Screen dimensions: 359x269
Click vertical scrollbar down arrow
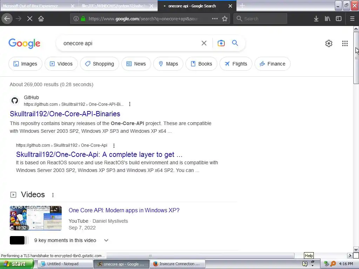pos(356,249)
